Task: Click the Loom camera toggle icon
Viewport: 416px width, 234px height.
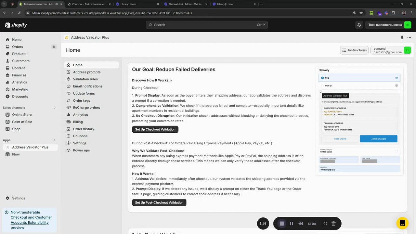Action: pos(263,224)
